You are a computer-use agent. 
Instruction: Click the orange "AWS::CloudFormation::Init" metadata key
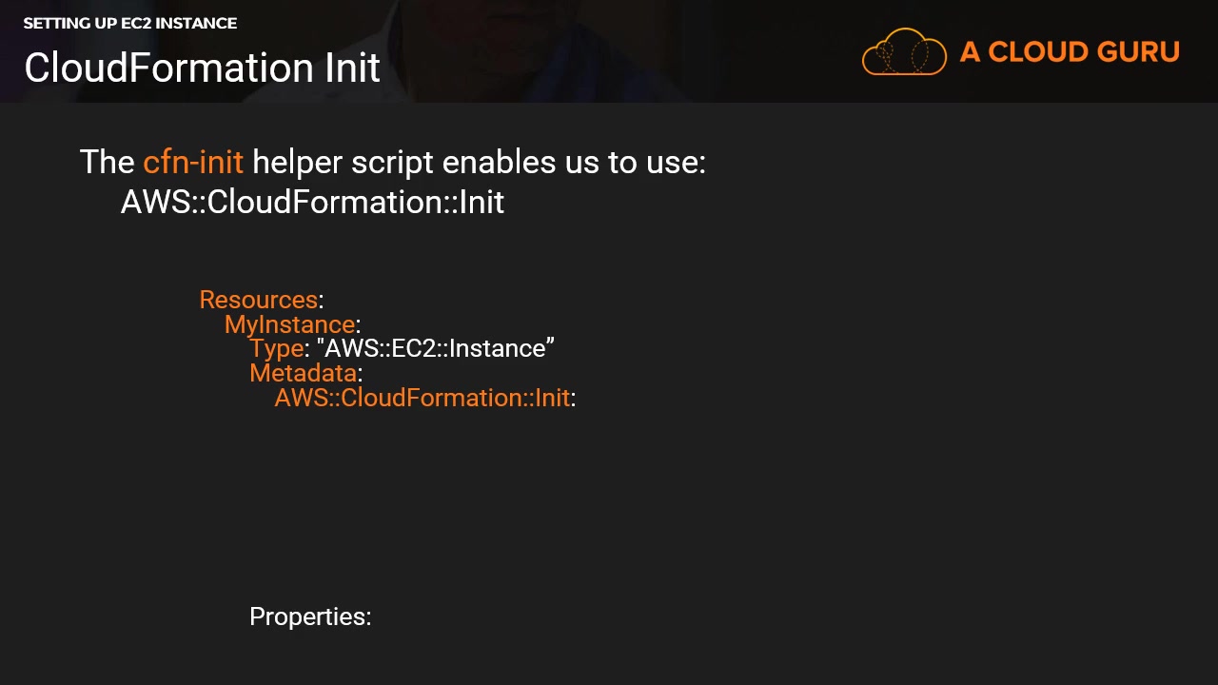(x=422, y=398)
